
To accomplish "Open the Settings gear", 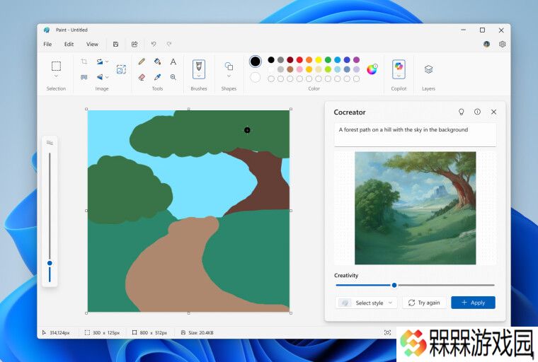I will (503, 45).
